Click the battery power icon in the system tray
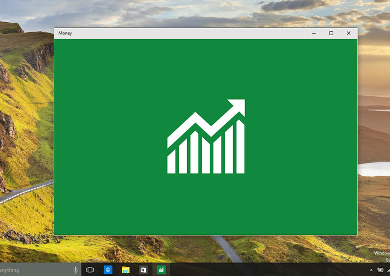390x276 pixels. click(380, 270)
